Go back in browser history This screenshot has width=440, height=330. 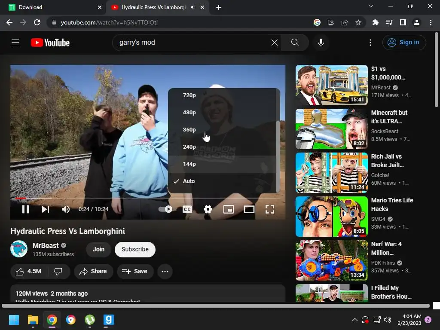9,22
